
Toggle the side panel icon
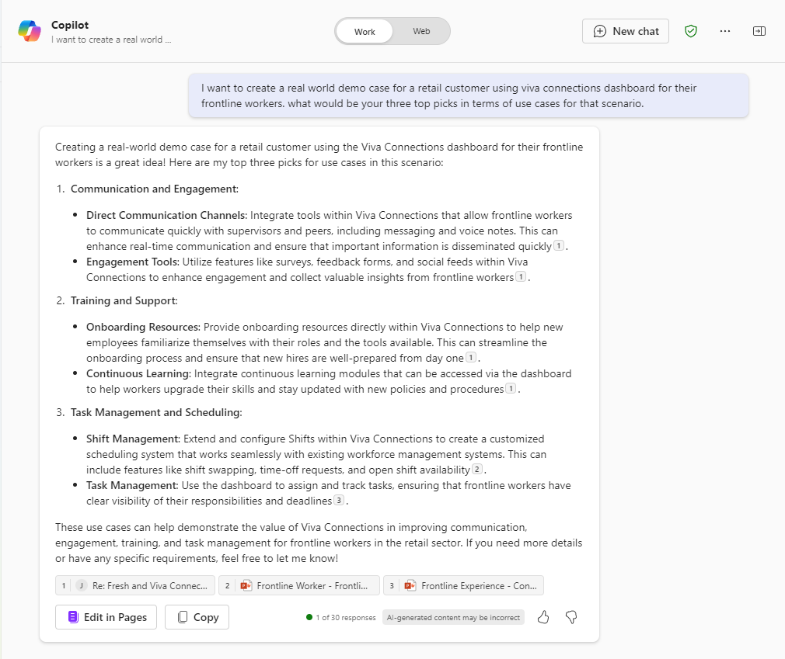pos(759,31)
